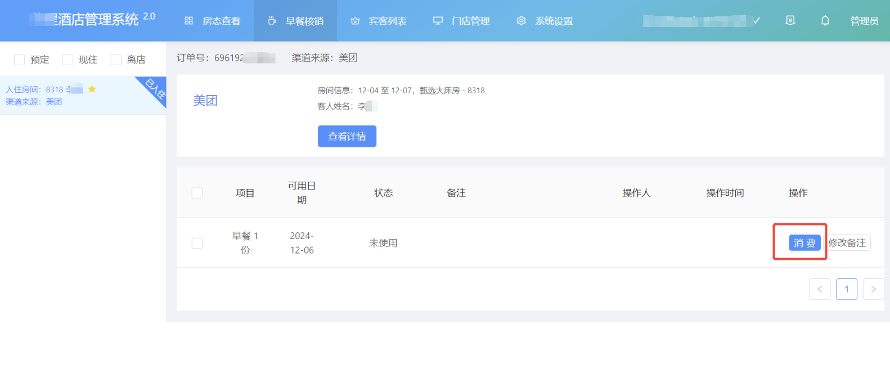Click the 美团 channel name in the order card

pyautogui.click(x=205, y=101)
